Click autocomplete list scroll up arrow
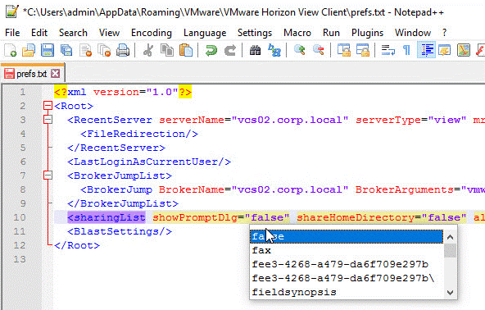This screenshot has height=310, width=485. [x=451, y=237]
